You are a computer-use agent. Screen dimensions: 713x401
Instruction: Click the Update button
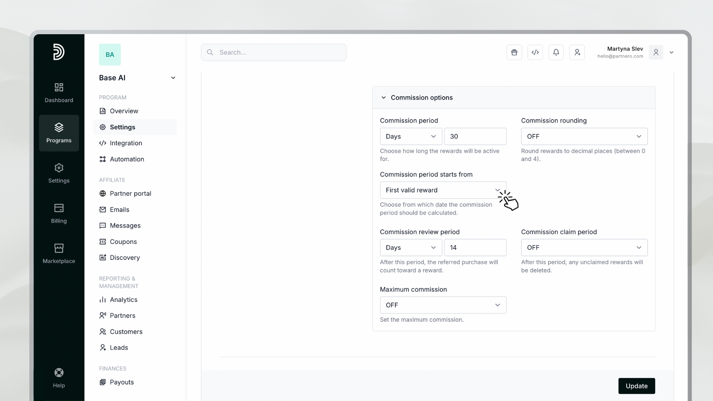click(x=636, y=386)
